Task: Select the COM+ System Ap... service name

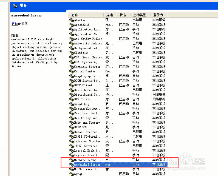Action: [x=88, y=62]
